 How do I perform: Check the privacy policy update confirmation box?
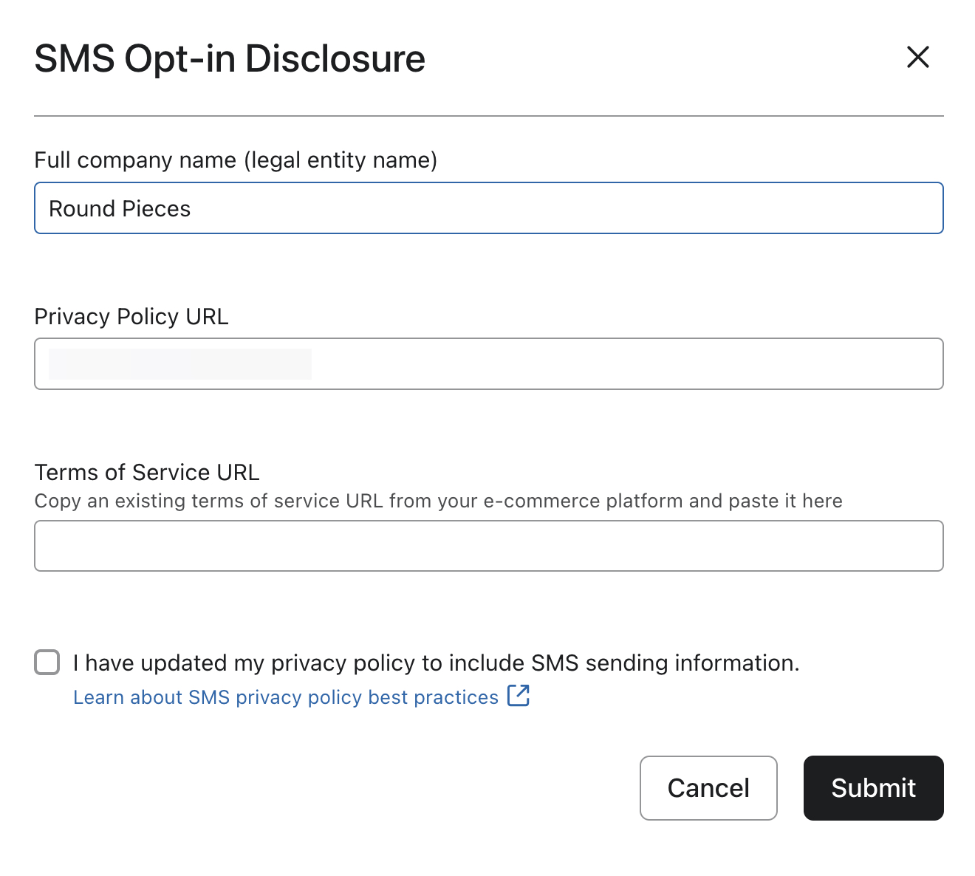coord(47,663)
